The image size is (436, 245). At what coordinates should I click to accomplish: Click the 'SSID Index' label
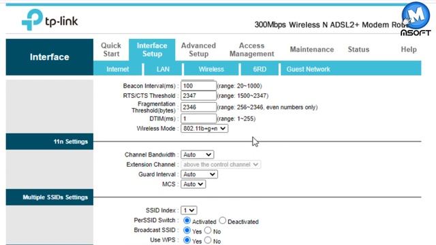(x=161, y=210)
